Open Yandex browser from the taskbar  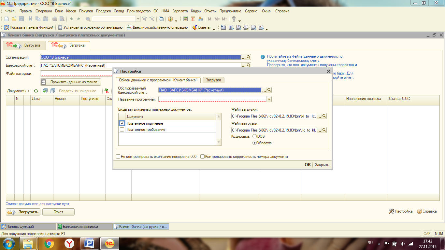click(x=69, y=243)
